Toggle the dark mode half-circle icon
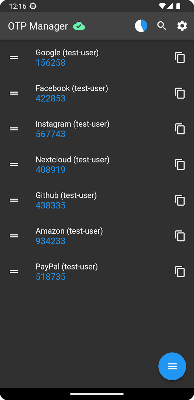This screenshot has height=400, width=194. [141, 26]
